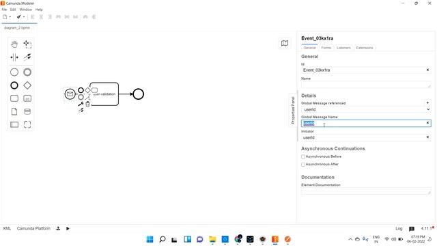Open the Extensions properties tab
The height and width of the screenshot is (246, 437).
click(365, 48)
